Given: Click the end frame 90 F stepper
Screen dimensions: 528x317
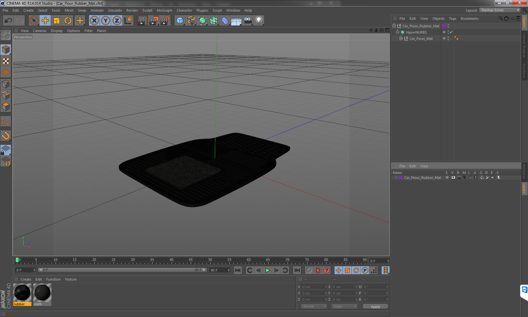Looking at the screenshot, I should coord(228,270).
